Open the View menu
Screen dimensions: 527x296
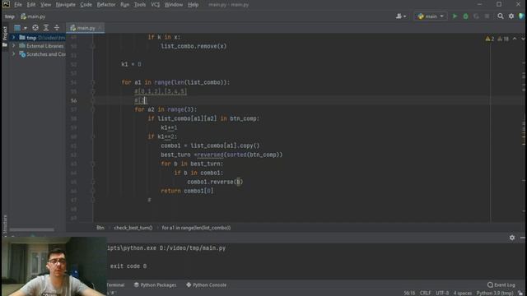pos(46,5)
